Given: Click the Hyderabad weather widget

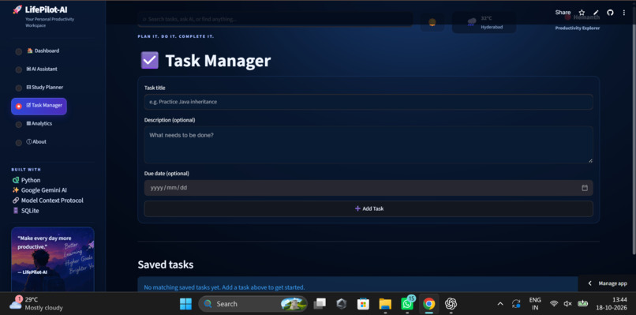Looking at the screenshot, I should 484,23.
